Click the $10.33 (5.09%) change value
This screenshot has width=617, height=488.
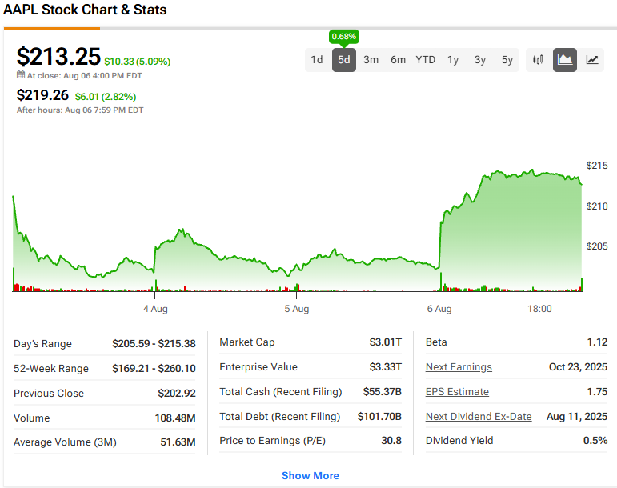(x=138, y=62)
